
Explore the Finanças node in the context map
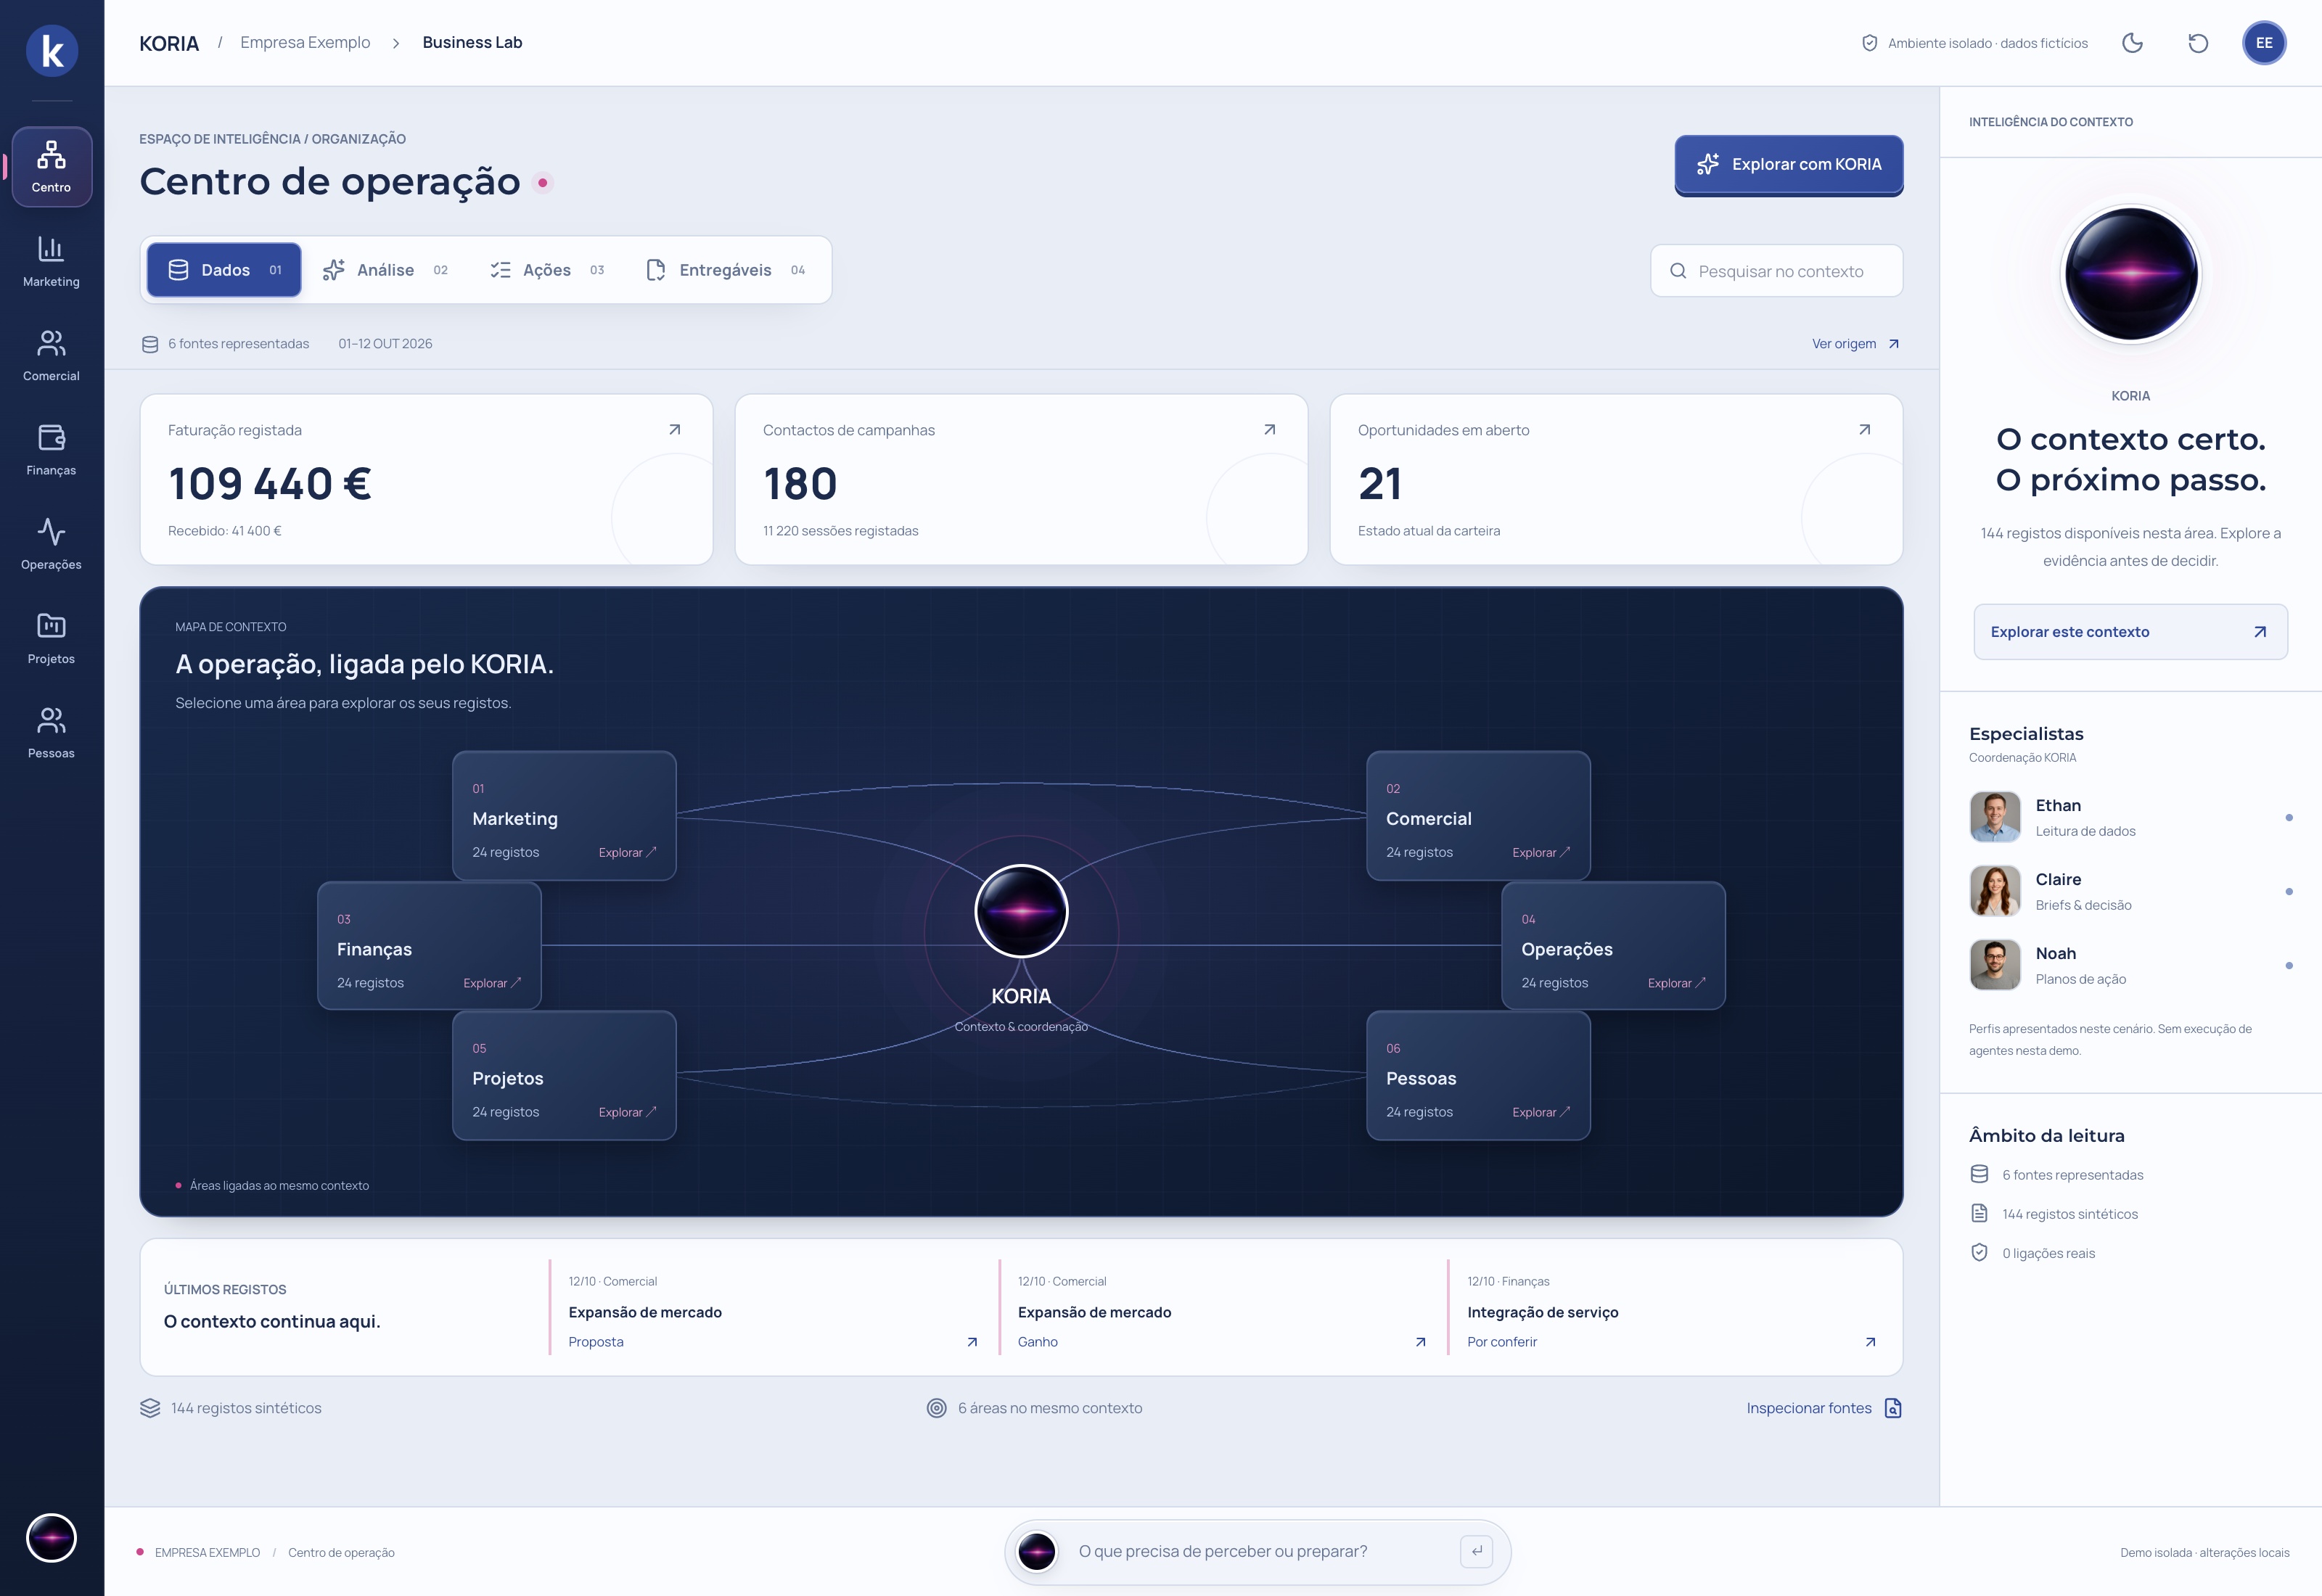tap(429, 946)
